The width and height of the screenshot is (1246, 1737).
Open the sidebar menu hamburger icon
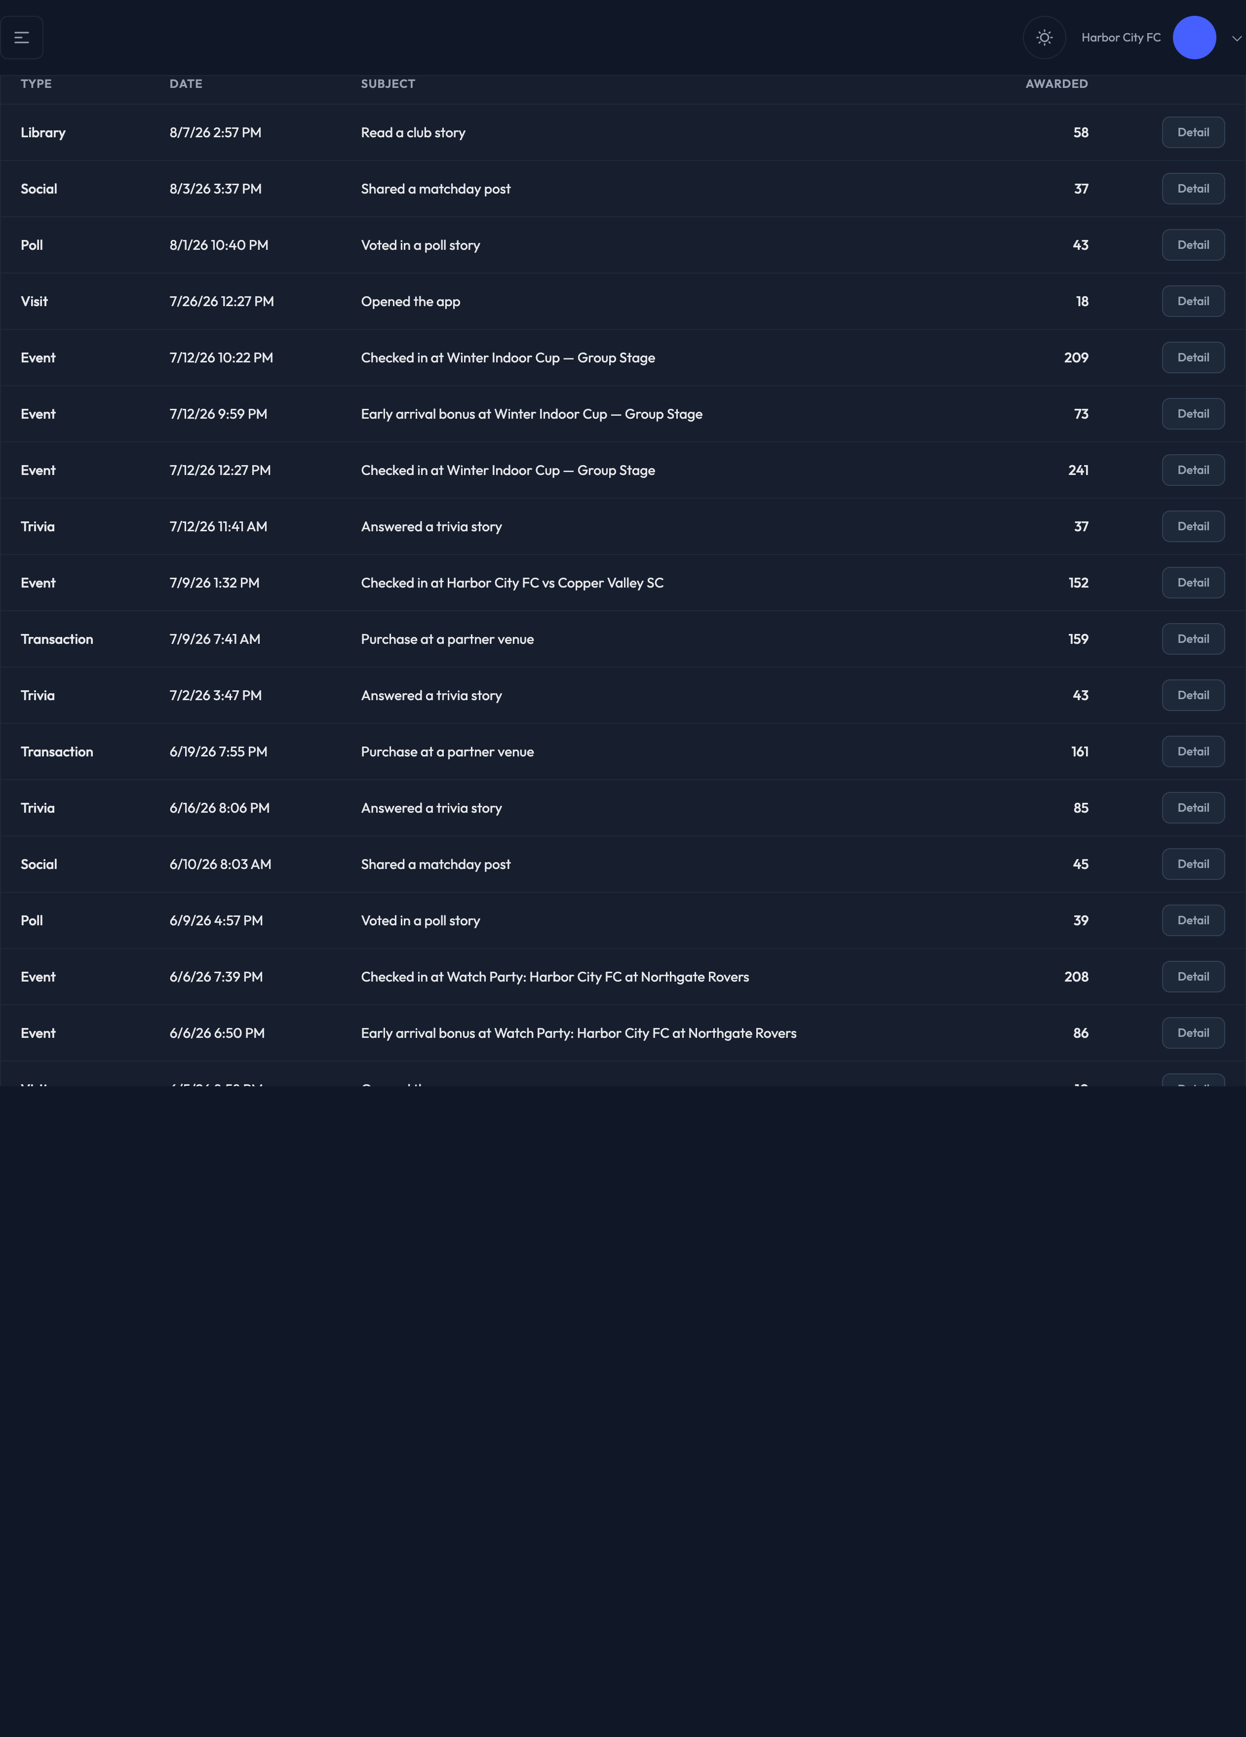pyautogui.click(x=21, y=38)
